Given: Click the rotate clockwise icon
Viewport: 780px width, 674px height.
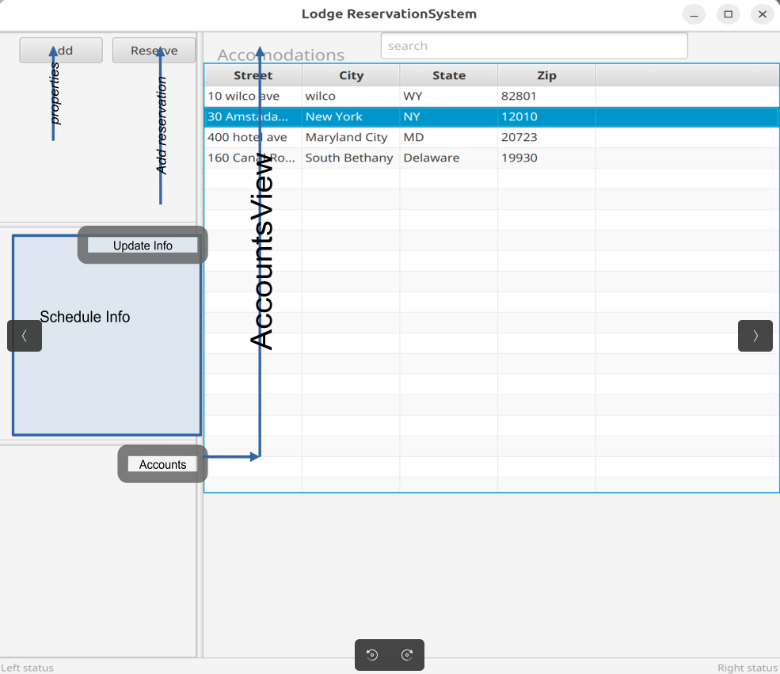Looking at the screenshot, I should [x=407, y=655].
